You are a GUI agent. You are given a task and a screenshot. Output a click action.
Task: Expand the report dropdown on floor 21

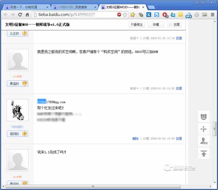134,88
